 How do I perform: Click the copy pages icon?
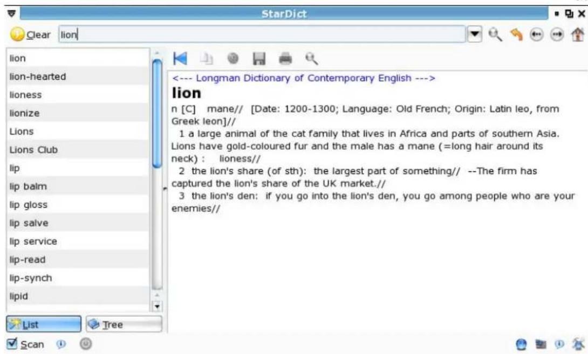pos(207,58)
